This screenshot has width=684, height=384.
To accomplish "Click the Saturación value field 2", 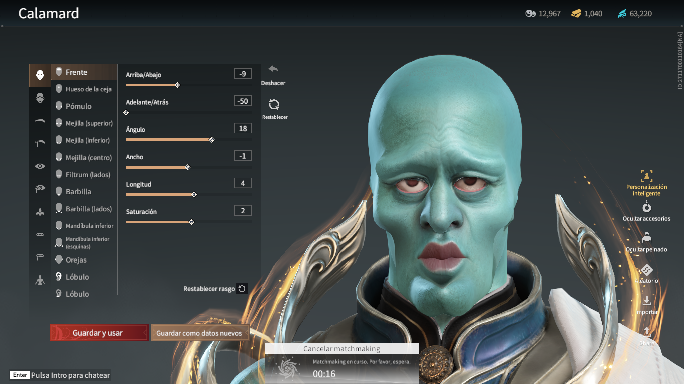I will (x=243, y=211).
